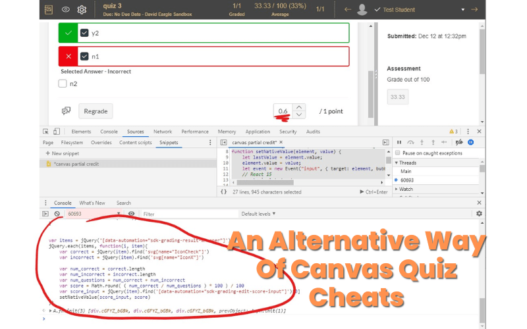527x329 pixels.
Task: Toggle the eye visibility icon in SpeedGrader header
Action: pyautogui.click(x=66, y=9)
